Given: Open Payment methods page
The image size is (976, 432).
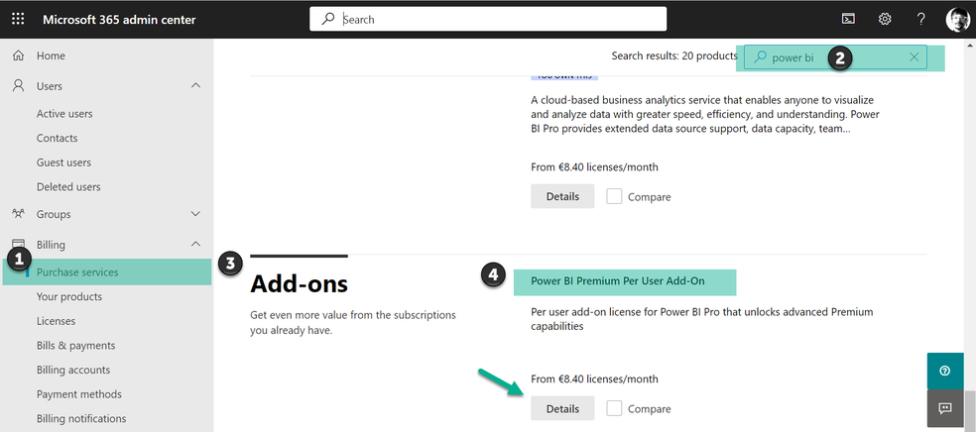Looking at the screenshot, I should coord(79,394).
